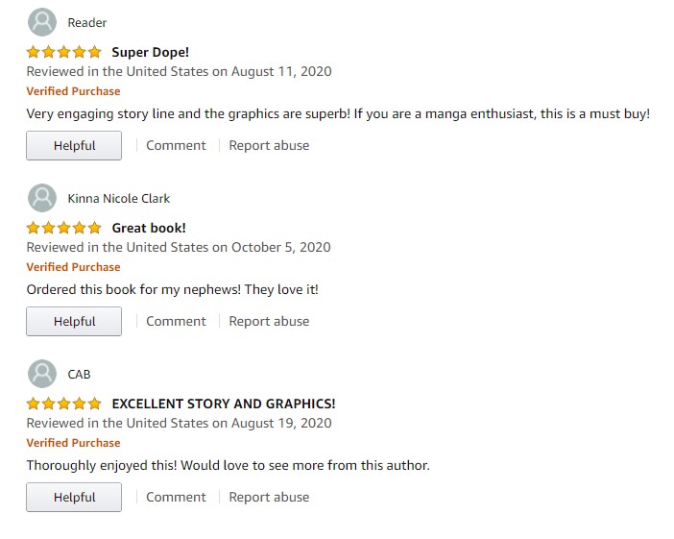Comment on CAB's review
Screen dimensions: 674x539
[x=176, y=498]
